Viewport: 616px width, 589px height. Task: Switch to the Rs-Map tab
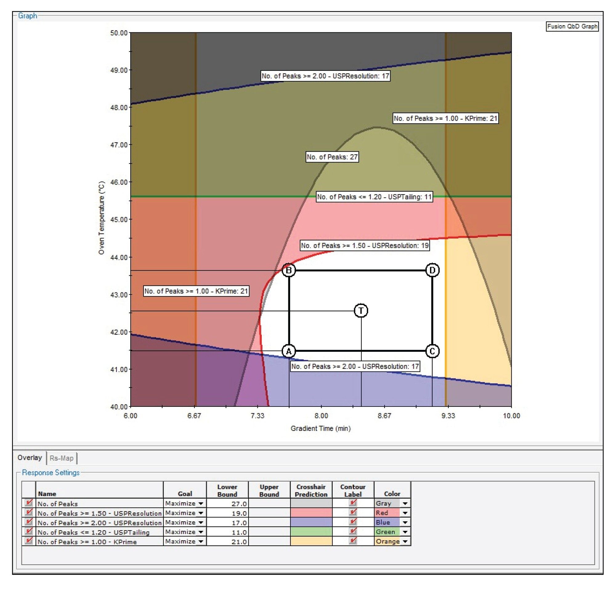(62, 458)
